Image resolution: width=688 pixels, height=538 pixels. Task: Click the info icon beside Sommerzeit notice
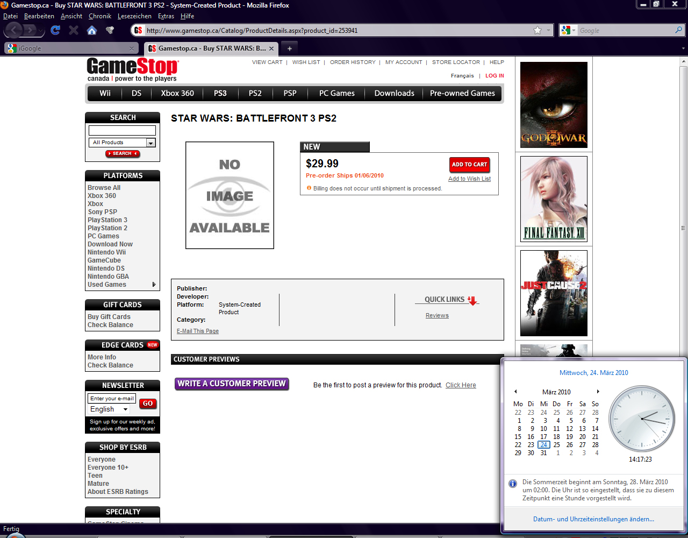(513, 484)
